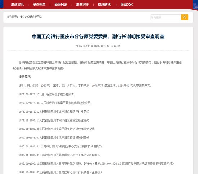
Task: Click the 1979.12-1980.11 永胜营业所业务员 entry
Action: (x=54, y=120)
